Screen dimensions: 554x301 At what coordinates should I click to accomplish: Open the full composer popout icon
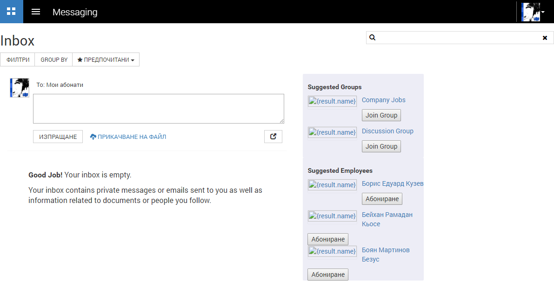click(x=273, y=137)
